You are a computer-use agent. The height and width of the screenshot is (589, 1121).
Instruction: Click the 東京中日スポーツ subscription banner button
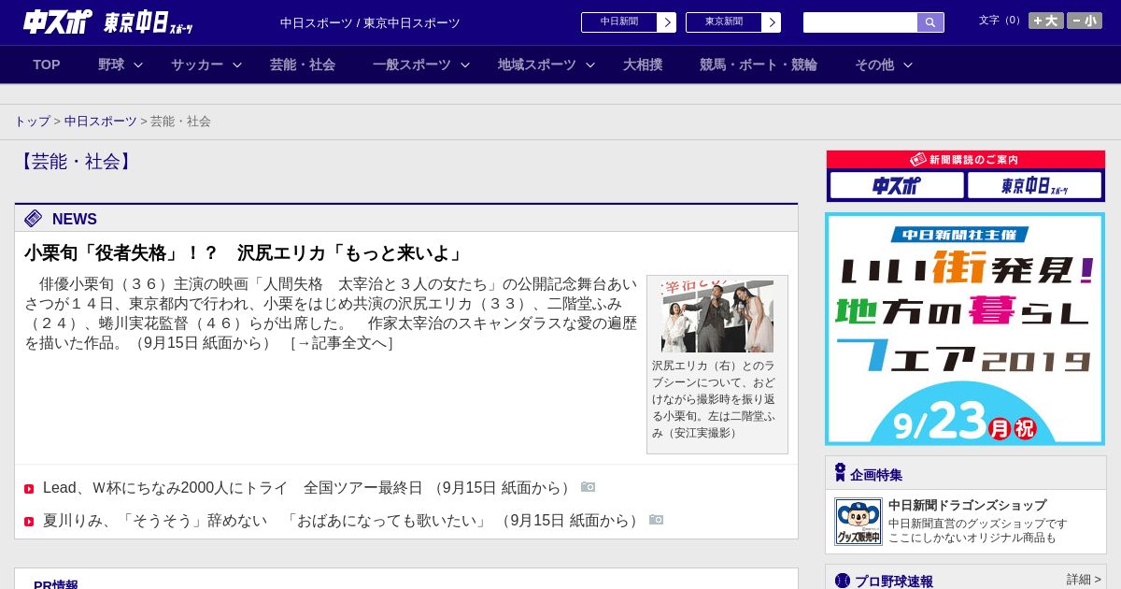(x=1034, y=185)
